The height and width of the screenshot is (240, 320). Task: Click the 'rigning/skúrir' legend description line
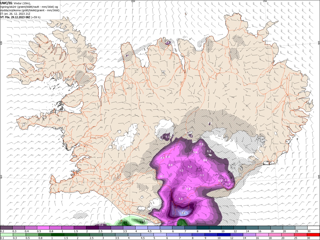pos(29,6)
